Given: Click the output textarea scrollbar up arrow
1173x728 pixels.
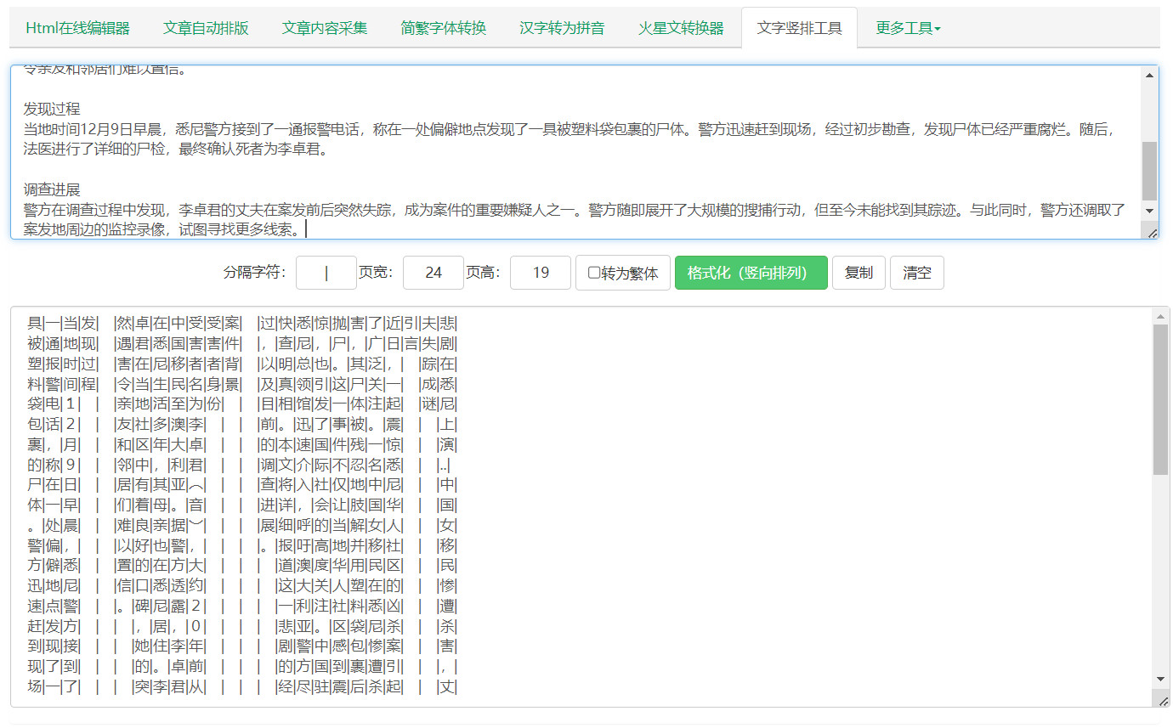Looking at the screenshot, I should click(x=1161, y=316).
